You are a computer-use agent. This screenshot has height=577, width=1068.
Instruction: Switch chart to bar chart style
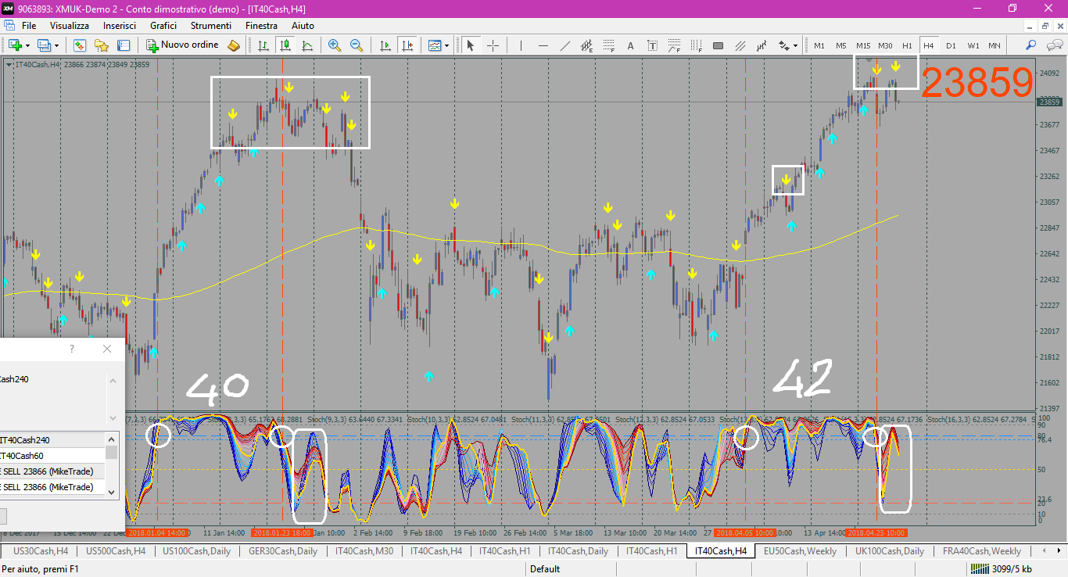263,45
